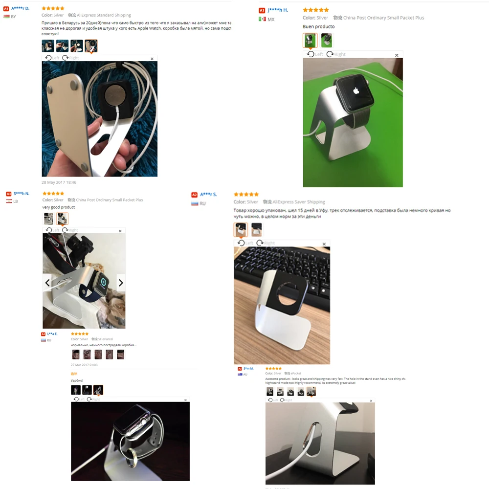Rotate A****r D.'s review photo right
Screen dimensions: 489x489
coord(70,58)
